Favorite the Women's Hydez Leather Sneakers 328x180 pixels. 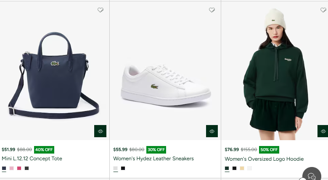(212, 10)
